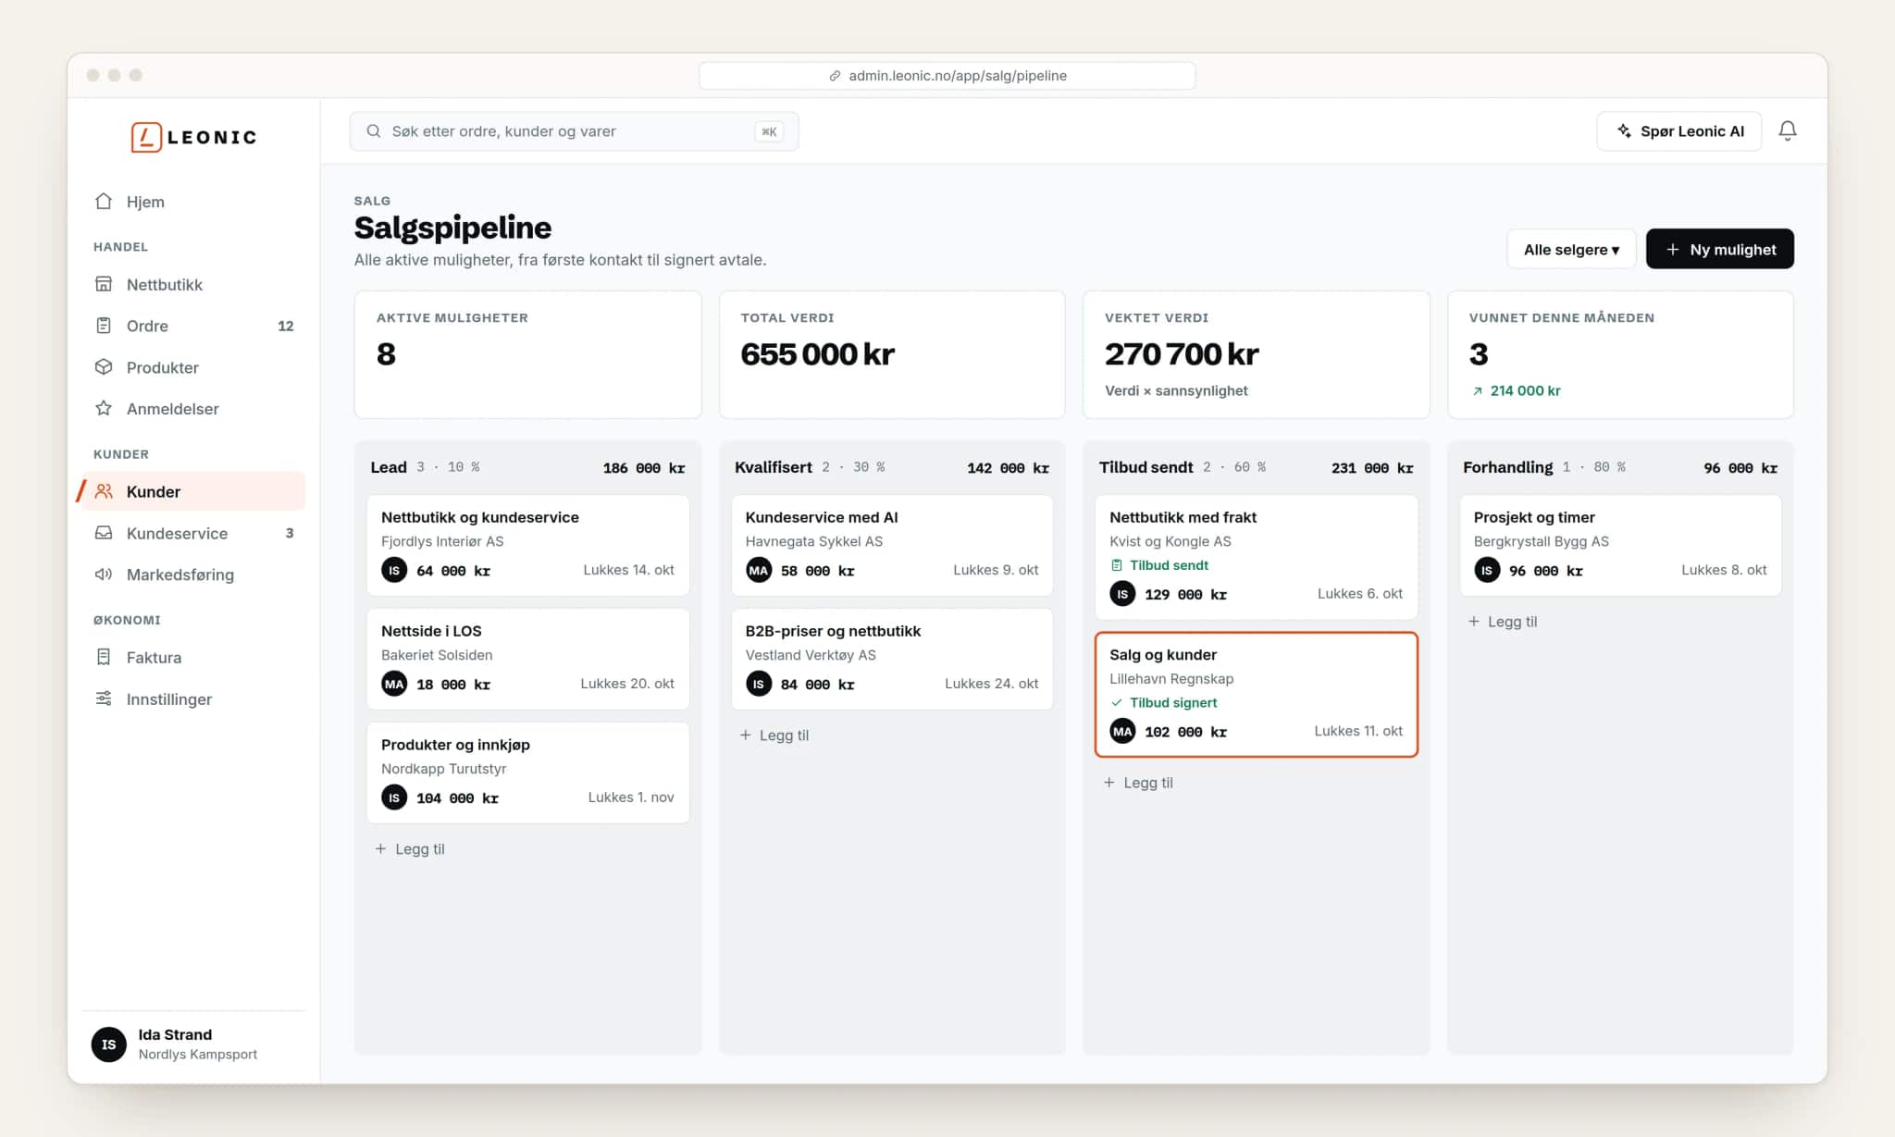
Task: Go to Markedsføring in the sidebar
Action: pos(193,575)
